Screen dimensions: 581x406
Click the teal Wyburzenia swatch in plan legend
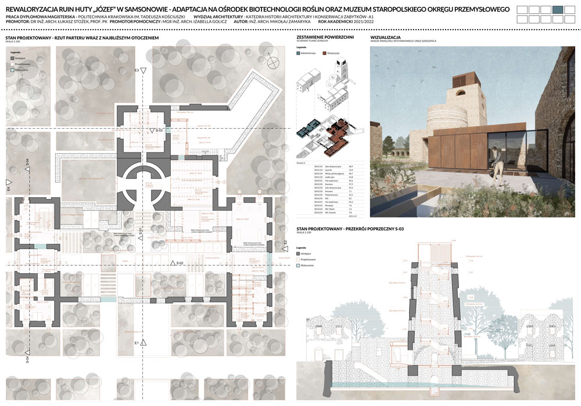[11, 70]
